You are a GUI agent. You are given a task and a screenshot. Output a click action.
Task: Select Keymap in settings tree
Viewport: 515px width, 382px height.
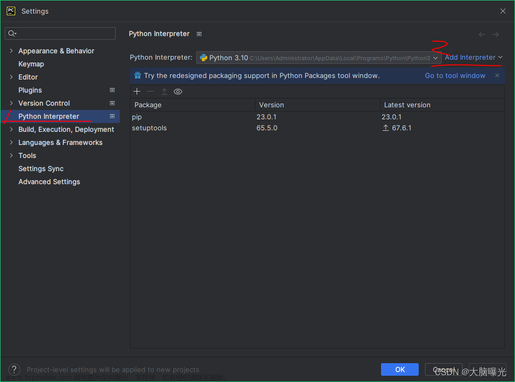pos(31,64)
